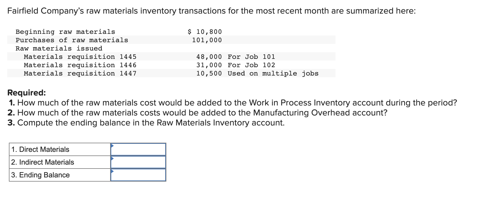Click the Ending Balance answer input field
The image size is (504, 206).
click(x=138, y=175)
